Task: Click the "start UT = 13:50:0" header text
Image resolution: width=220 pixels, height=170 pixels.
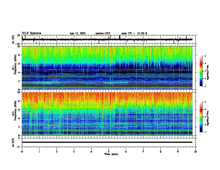Action: tap(134, 33)
